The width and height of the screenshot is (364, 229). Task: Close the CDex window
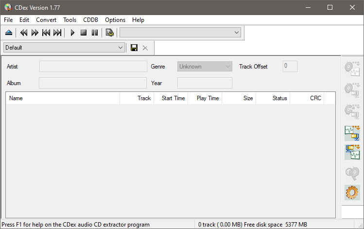coord(352,7)
